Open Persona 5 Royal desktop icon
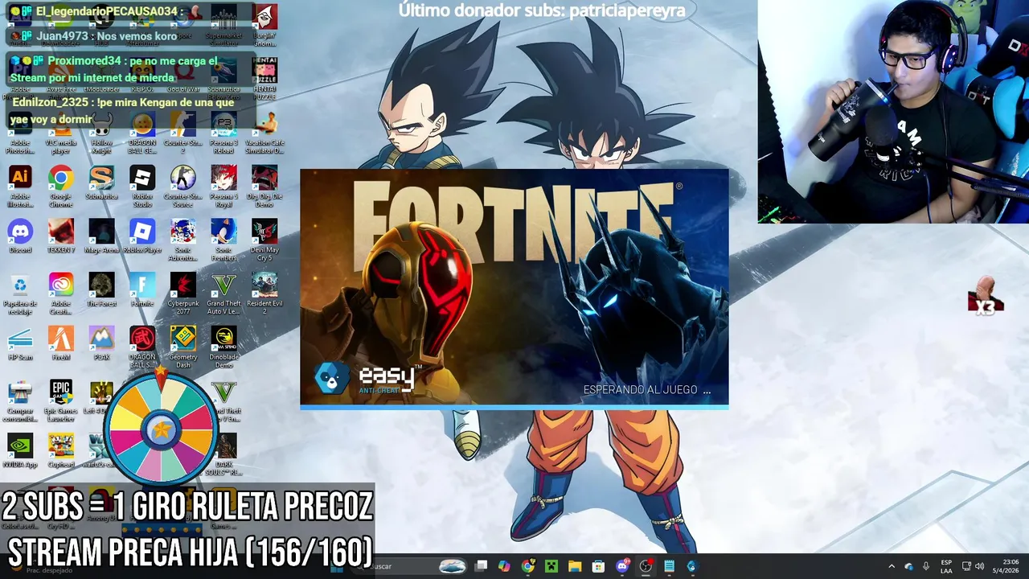 [223, 186]
